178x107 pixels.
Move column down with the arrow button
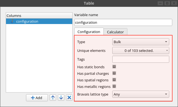pyautogui.click(x=61, y=97)
